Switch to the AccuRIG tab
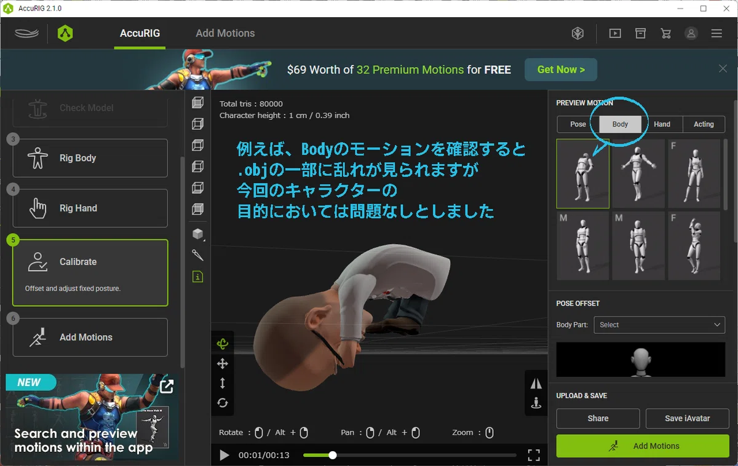The width and height of the screenshot is (738, 466). [x=140, y=33]
